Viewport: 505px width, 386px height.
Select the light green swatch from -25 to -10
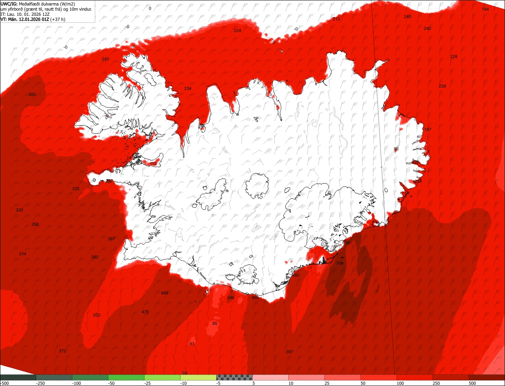pos(162,377)
